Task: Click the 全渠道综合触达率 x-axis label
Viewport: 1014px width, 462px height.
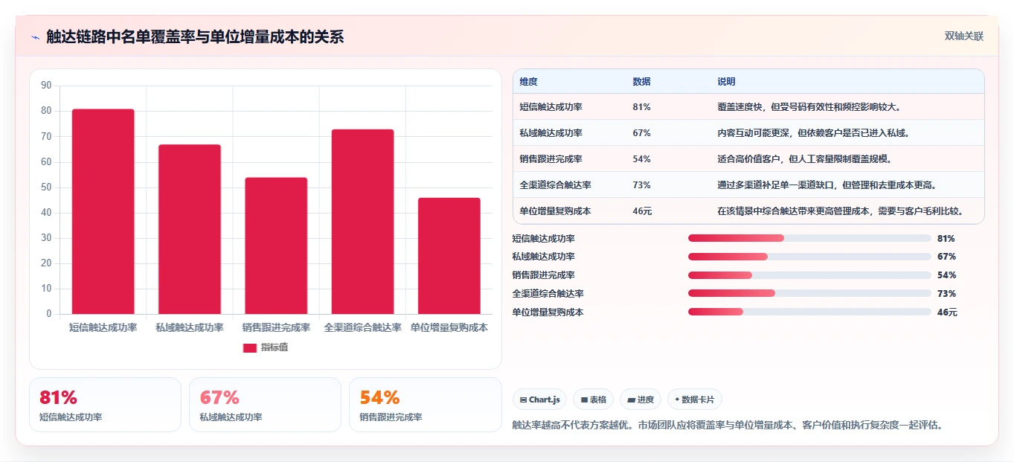Action: tap(362, 327)
